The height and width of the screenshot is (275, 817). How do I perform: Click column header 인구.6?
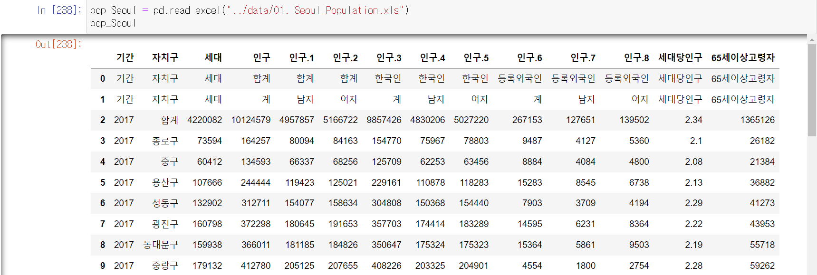click(529, 57)
